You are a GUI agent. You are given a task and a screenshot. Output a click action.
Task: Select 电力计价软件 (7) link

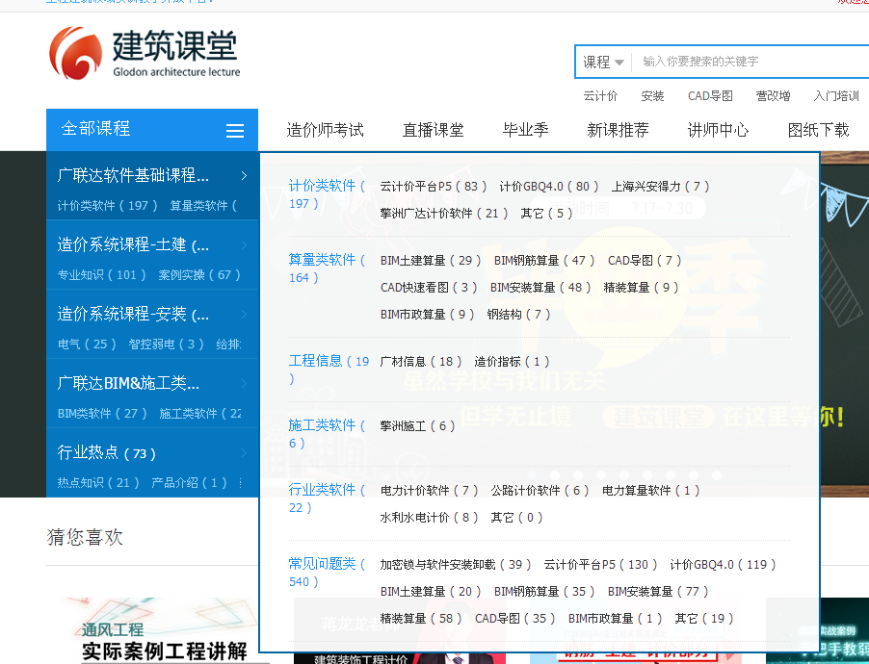tap(429, 490)
